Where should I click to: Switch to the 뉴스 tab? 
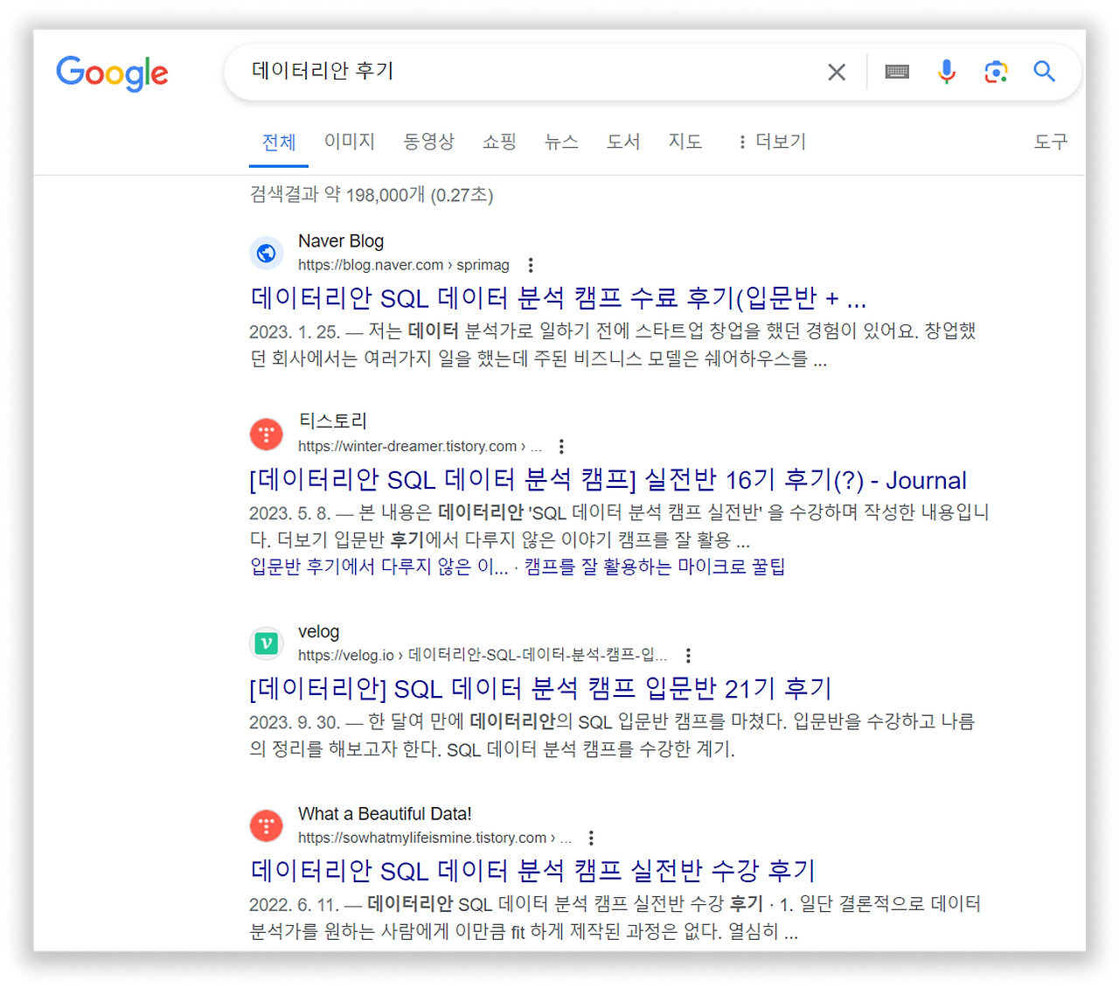(x=561, y=142)
